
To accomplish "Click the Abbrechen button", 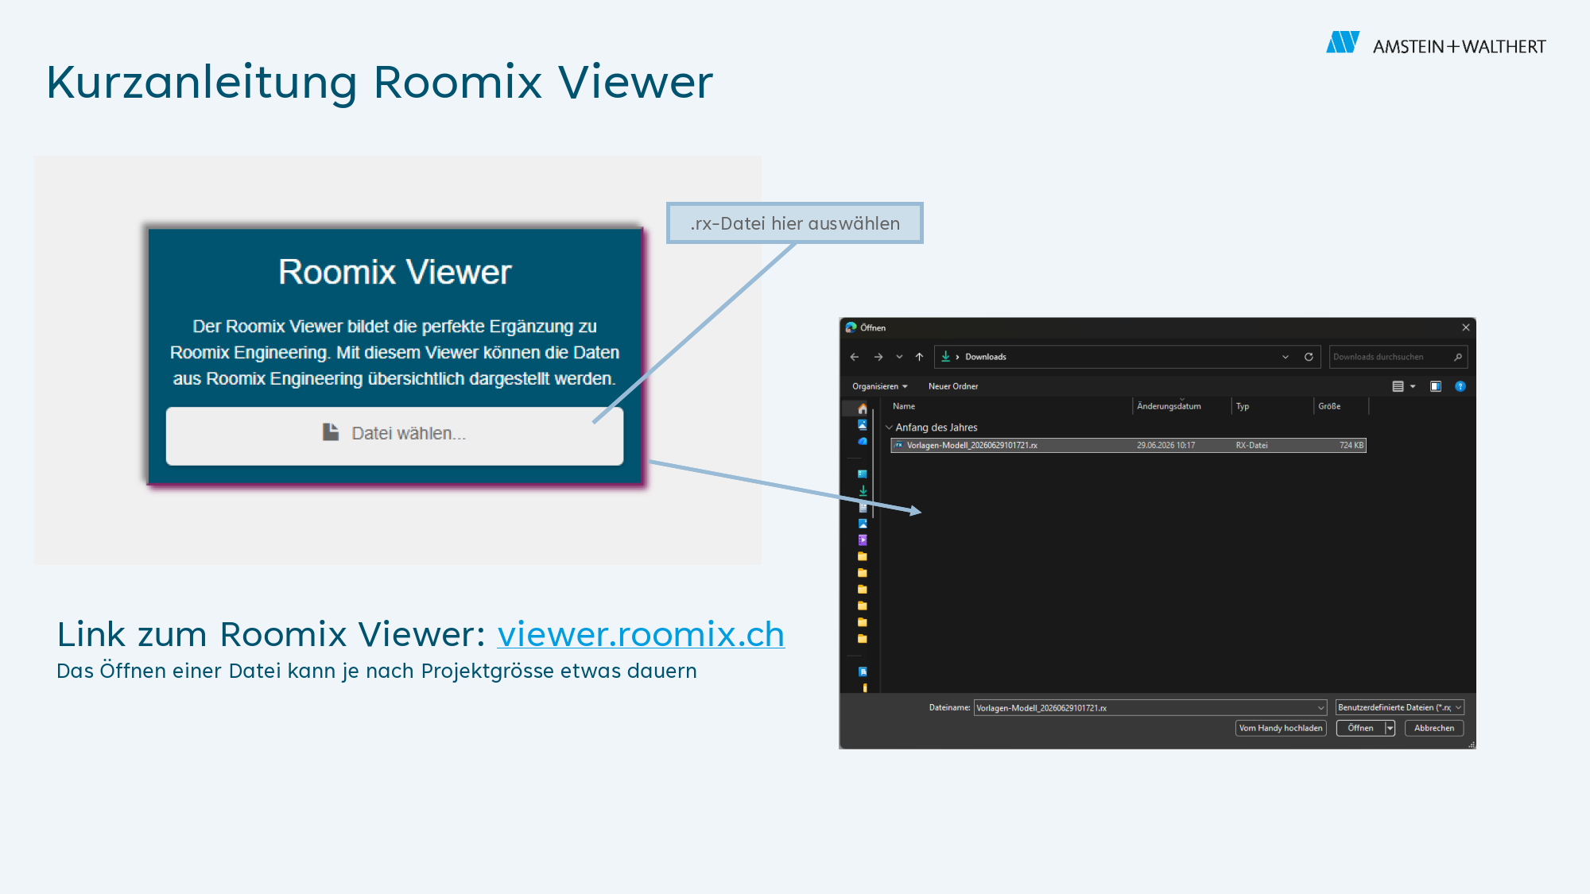I will pyautogui.click(x=1434, y=728).
